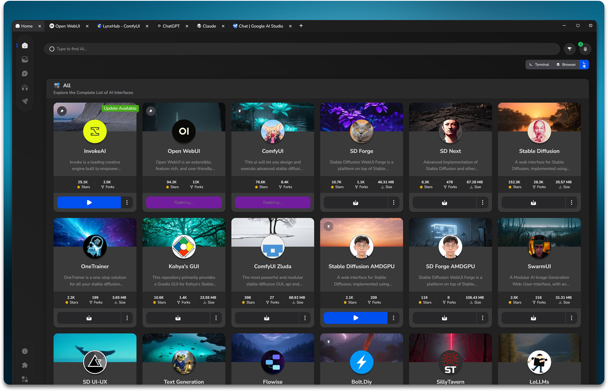The width and height of the screenshot is (608, 391).
Task: Click 'Explore the Complete List of AI Interfaces'
Action: pos(93,93)
